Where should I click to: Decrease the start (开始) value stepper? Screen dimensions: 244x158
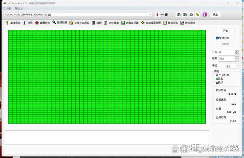click(x=237, y=54)
